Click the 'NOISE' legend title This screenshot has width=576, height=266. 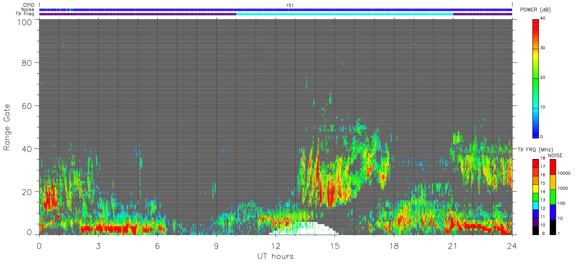tap(555, 155)
